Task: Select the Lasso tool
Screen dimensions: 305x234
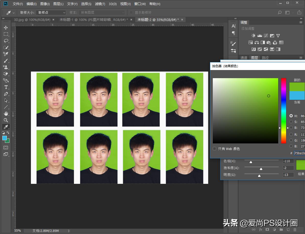Action: 6,41
